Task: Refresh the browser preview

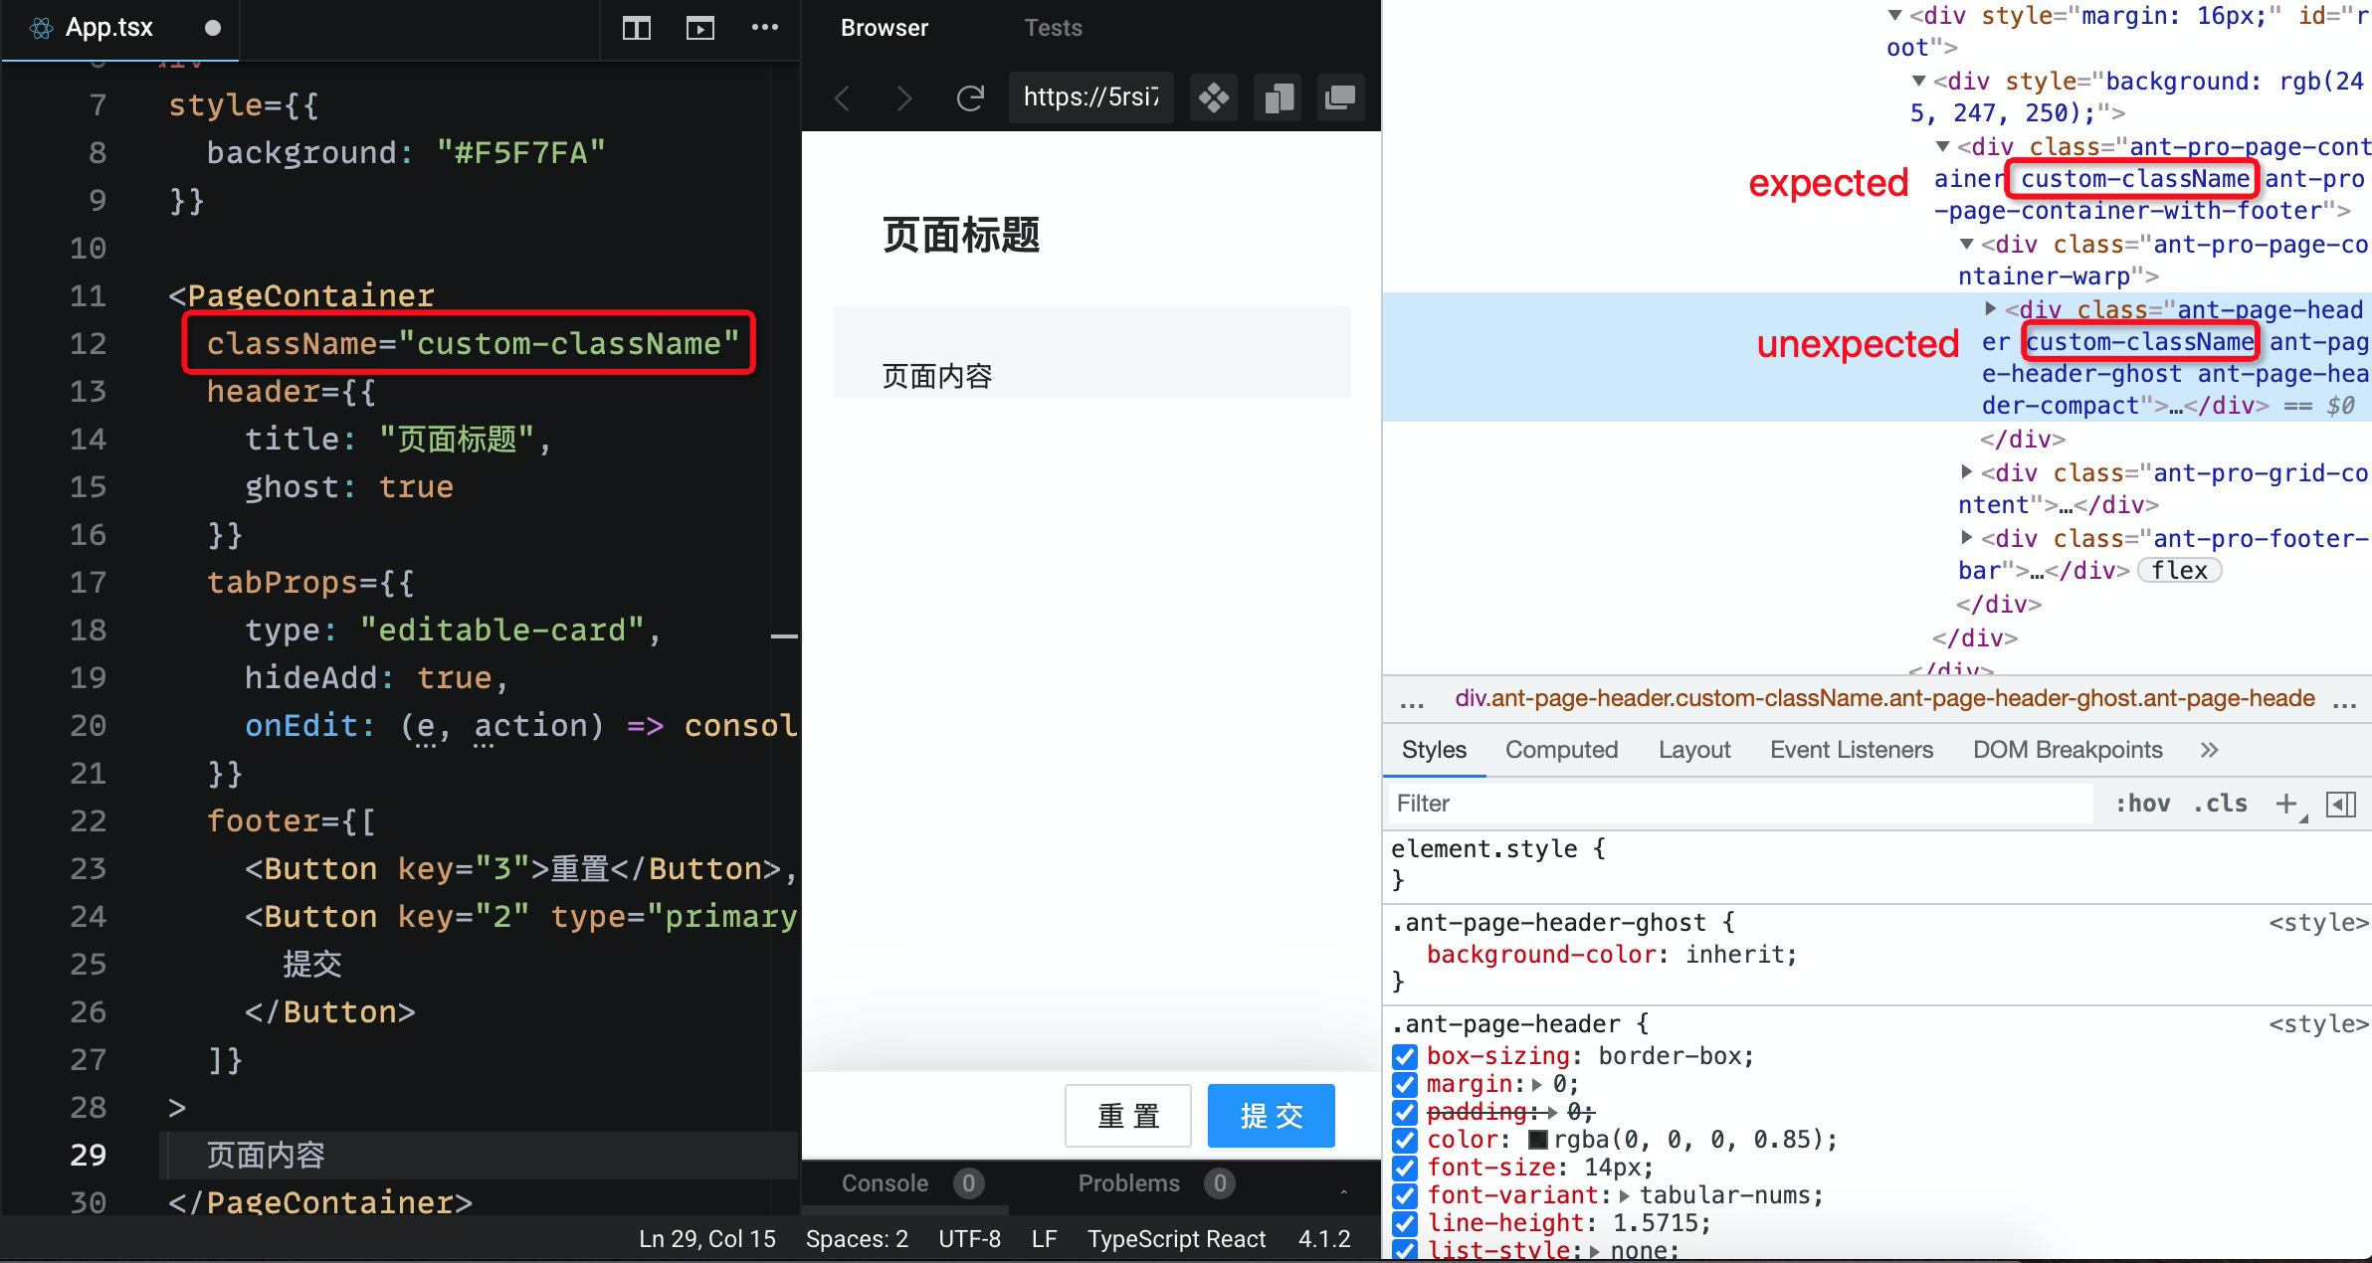Action: click(x=969, y=97)
